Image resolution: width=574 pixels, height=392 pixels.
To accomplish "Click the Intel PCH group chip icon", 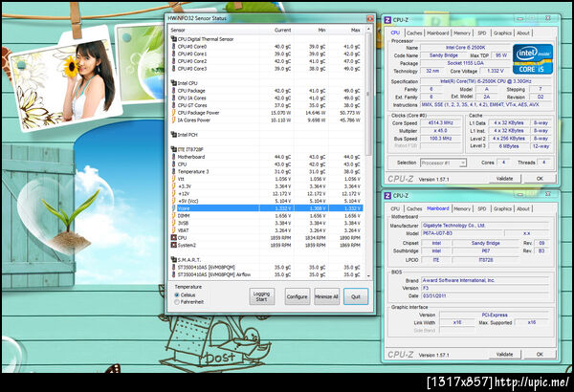I will coord(174,135).
